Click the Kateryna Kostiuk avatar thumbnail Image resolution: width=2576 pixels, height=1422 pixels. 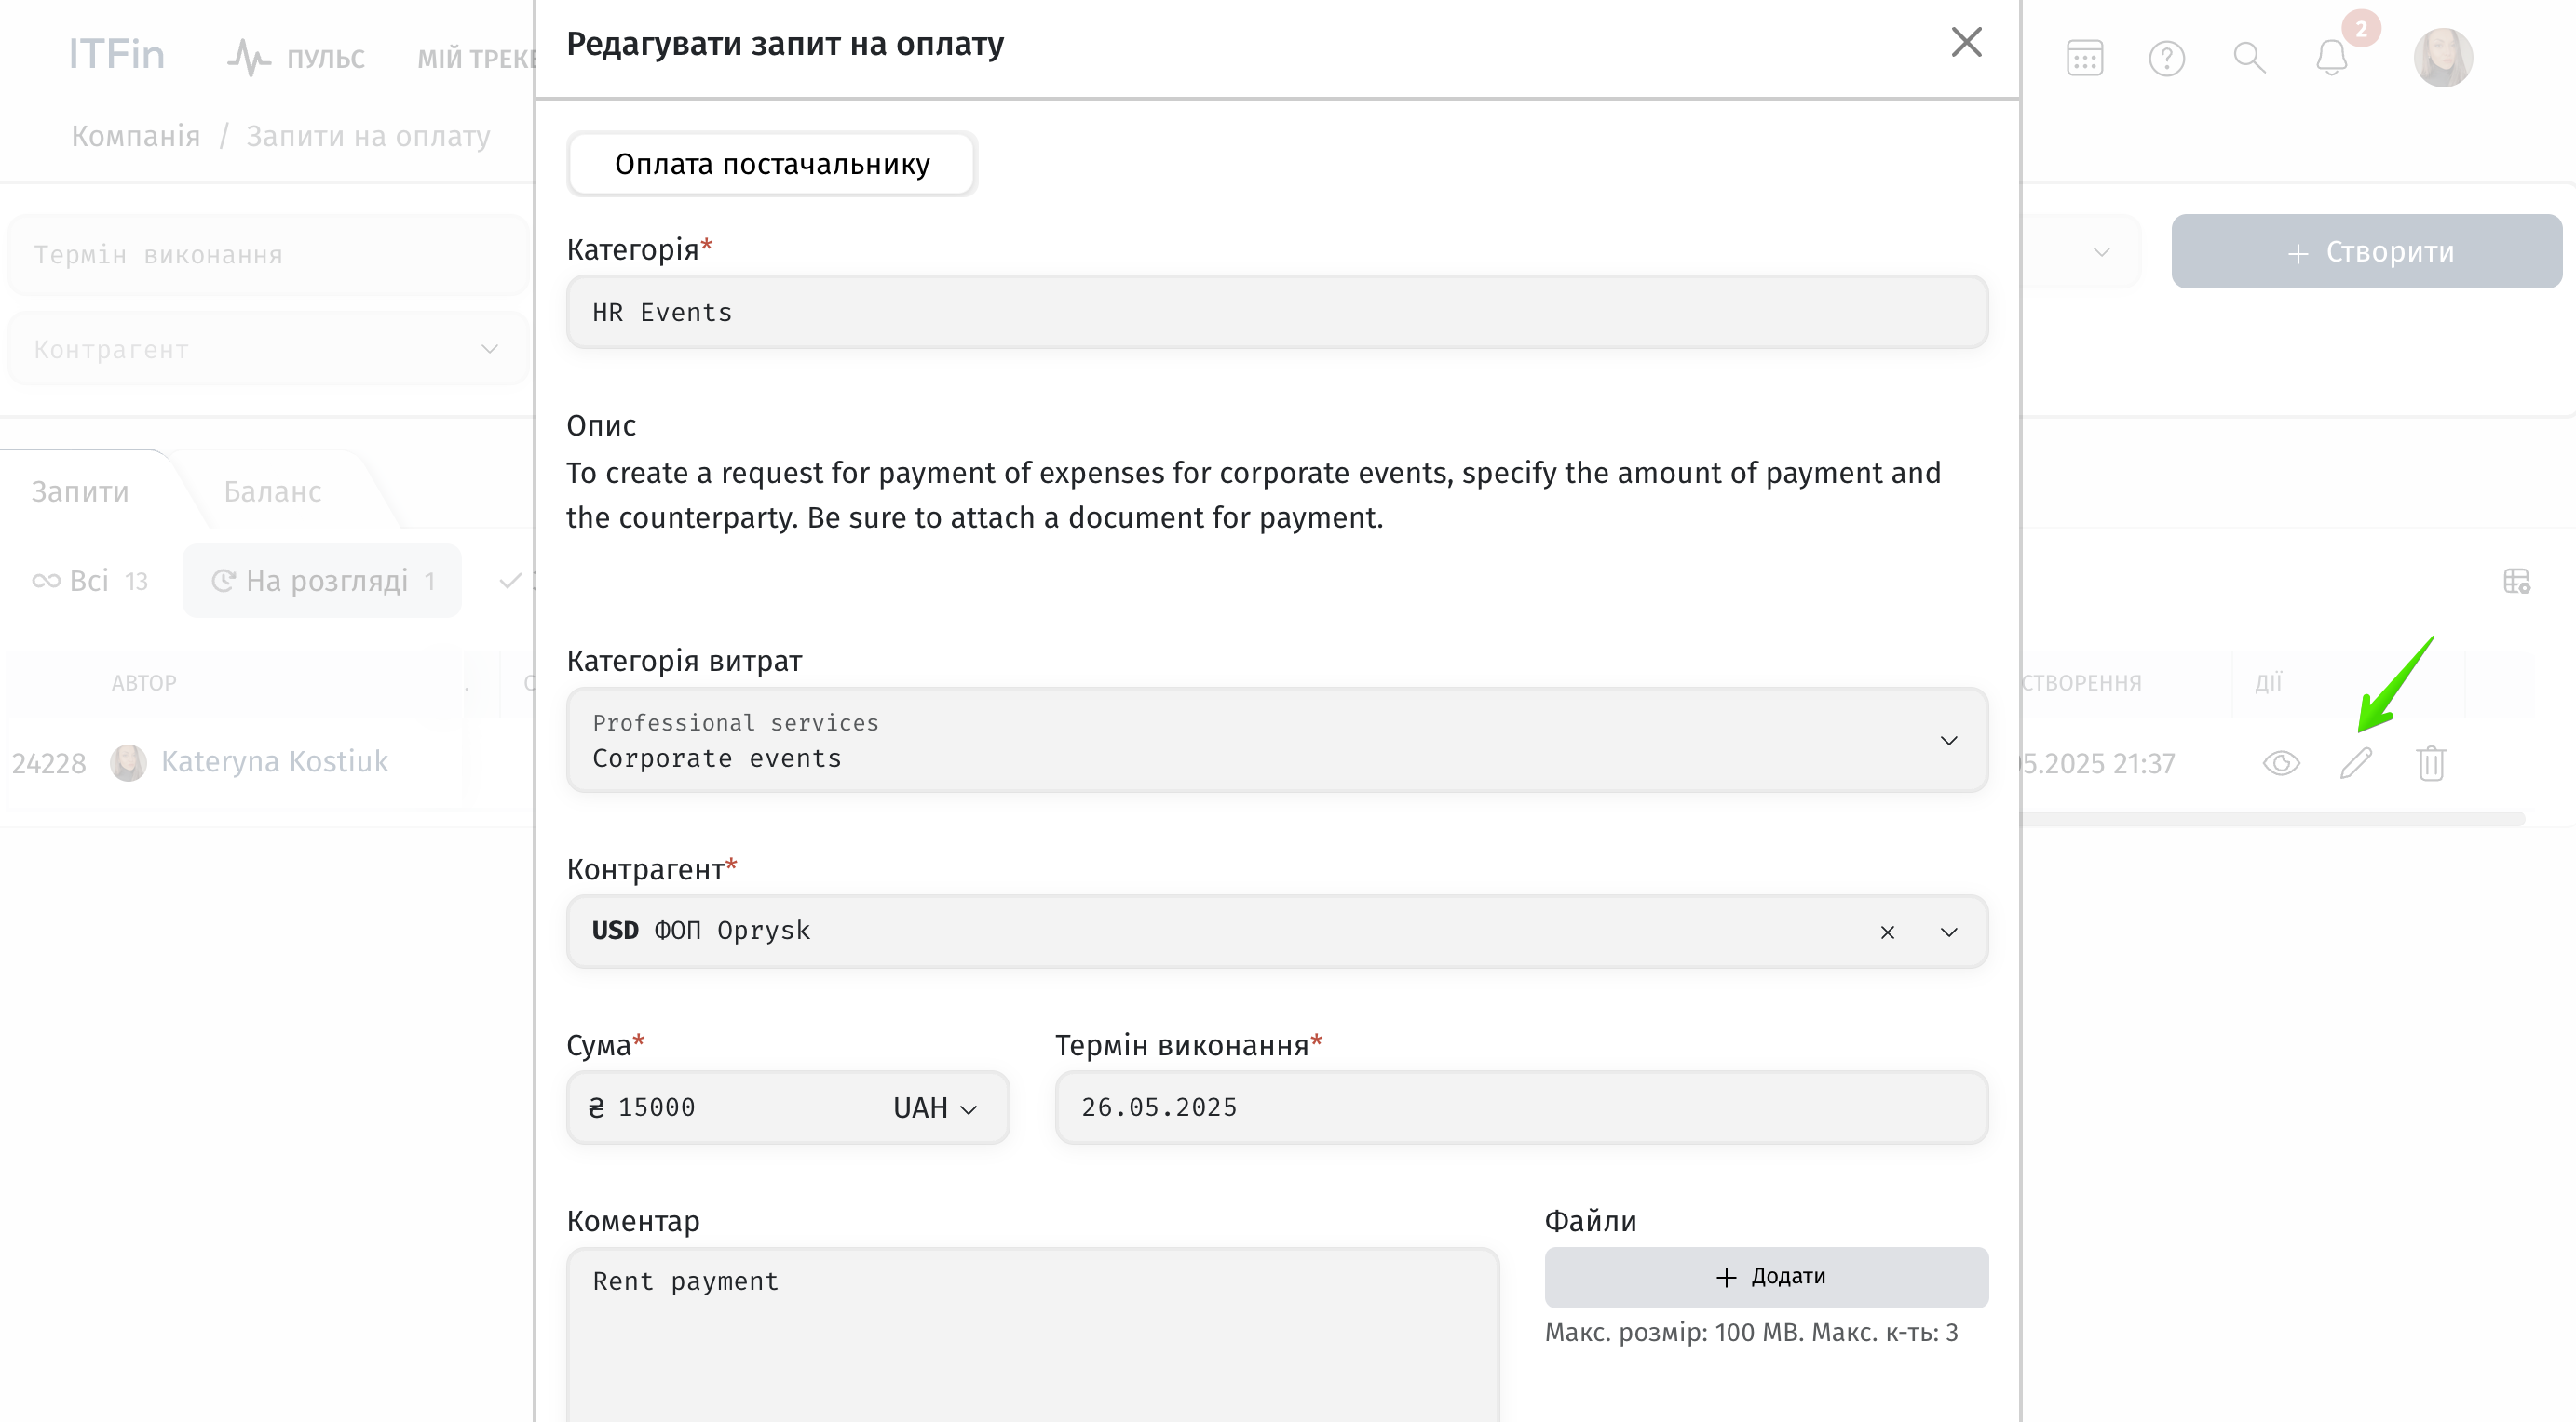pos(128,762)
